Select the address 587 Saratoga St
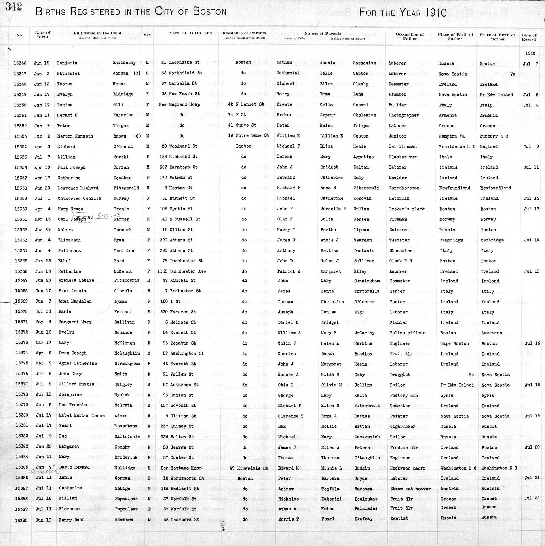 click(178, 167)
